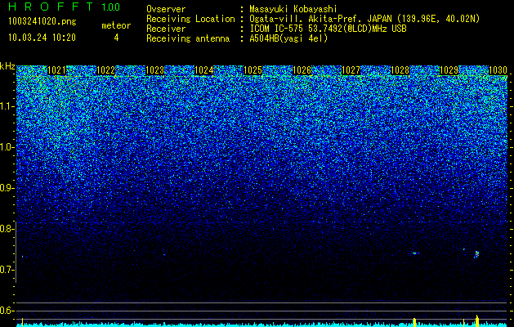Click the 0.9 kHz axis label
The height and width of the screenshot is (327, 514).
(x=6, y=188)
